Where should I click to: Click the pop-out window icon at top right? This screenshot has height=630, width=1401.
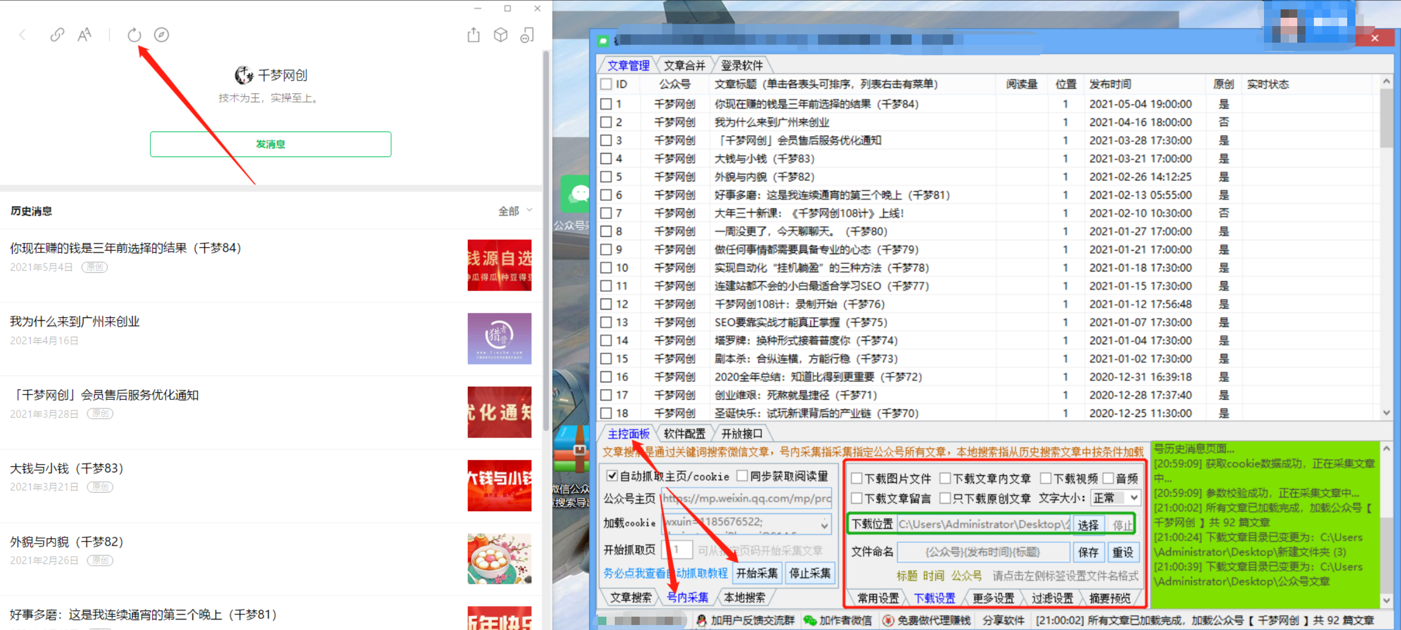[527, 35]
